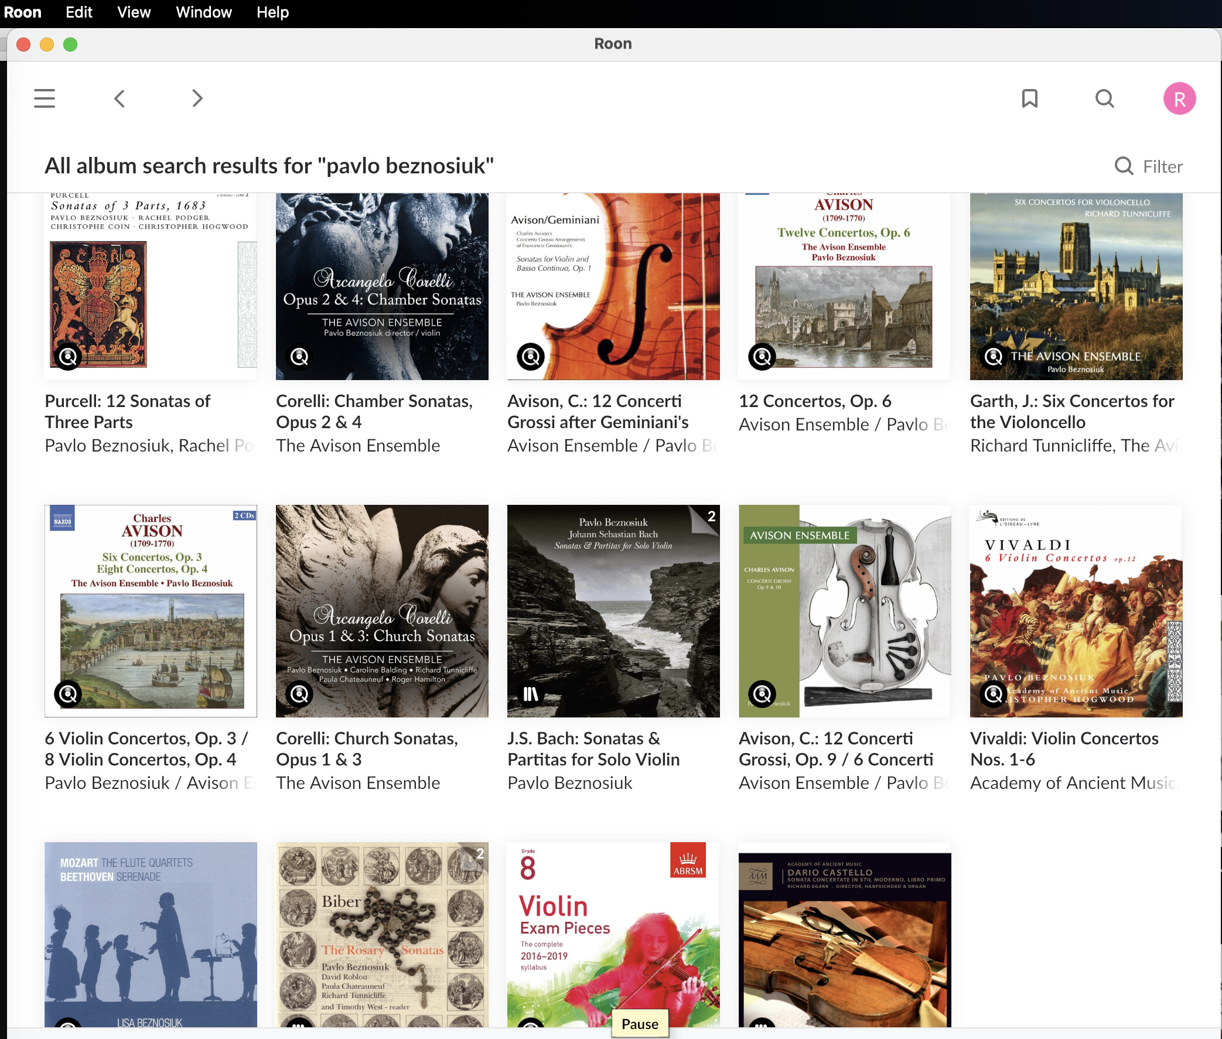
Task: Click Qobuz badge on Vivaldi Violin Concertos cover
Action: tap(994, 694)
